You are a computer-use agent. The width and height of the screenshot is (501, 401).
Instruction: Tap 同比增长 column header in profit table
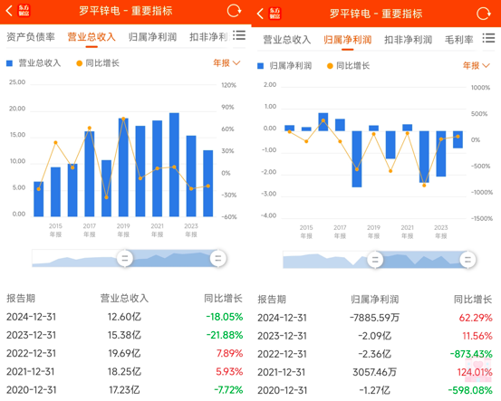pyautogui.click(x=473, y=299)
